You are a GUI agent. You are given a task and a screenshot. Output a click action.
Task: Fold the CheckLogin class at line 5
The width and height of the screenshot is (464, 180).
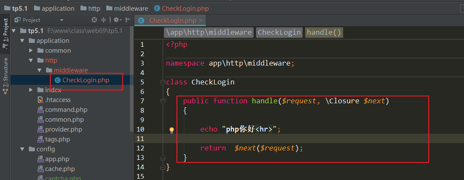click(x=162, y=82)
